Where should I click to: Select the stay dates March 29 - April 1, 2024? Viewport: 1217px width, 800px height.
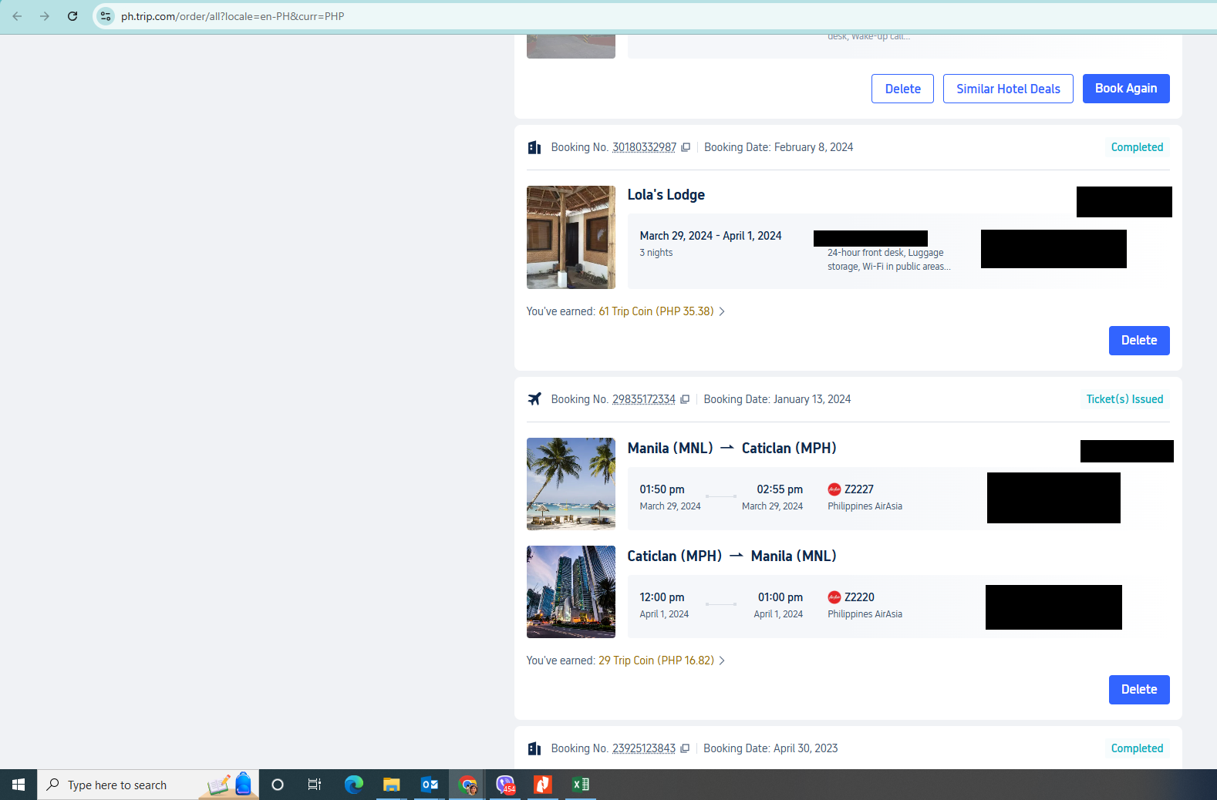(x=710, y=236)
